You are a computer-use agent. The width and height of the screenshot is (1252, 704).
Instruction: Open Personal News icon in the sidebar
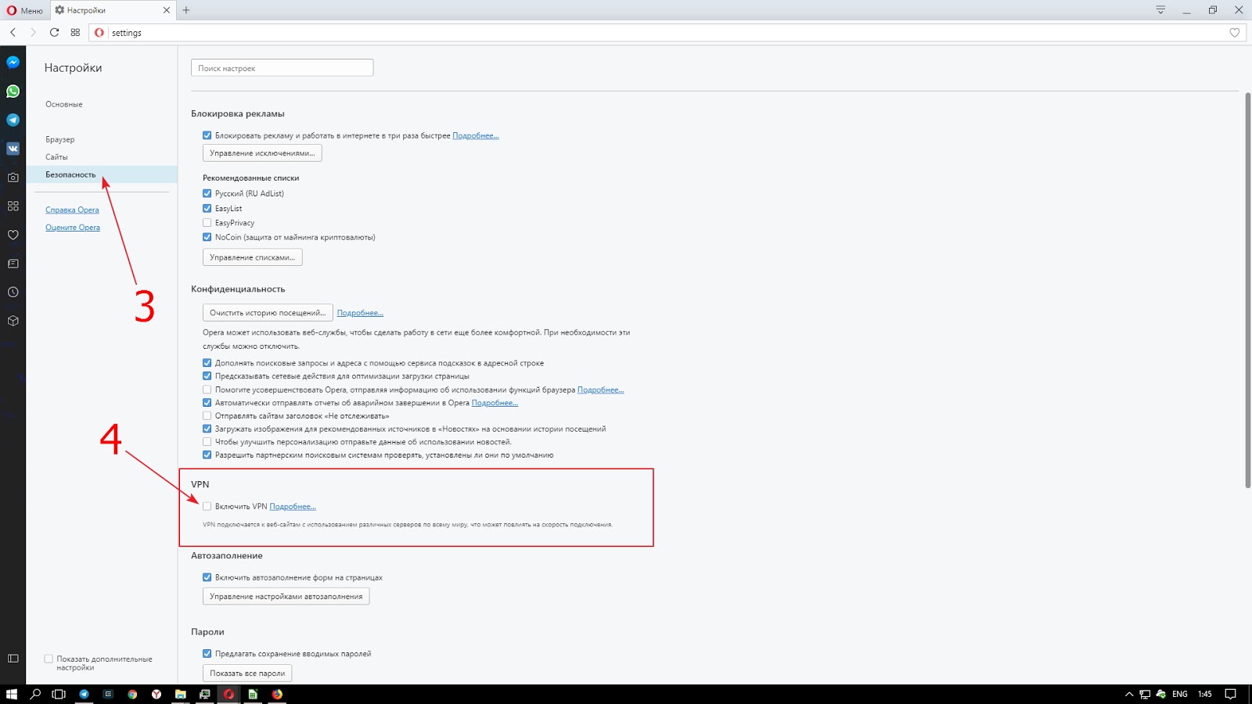(x=13, y=264)
